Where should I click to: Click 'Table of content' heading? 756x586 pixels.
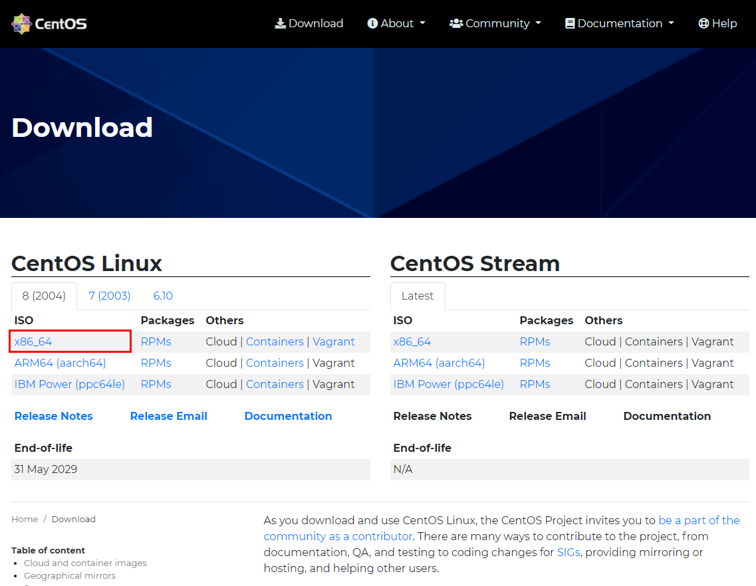[x=49, y=550]
